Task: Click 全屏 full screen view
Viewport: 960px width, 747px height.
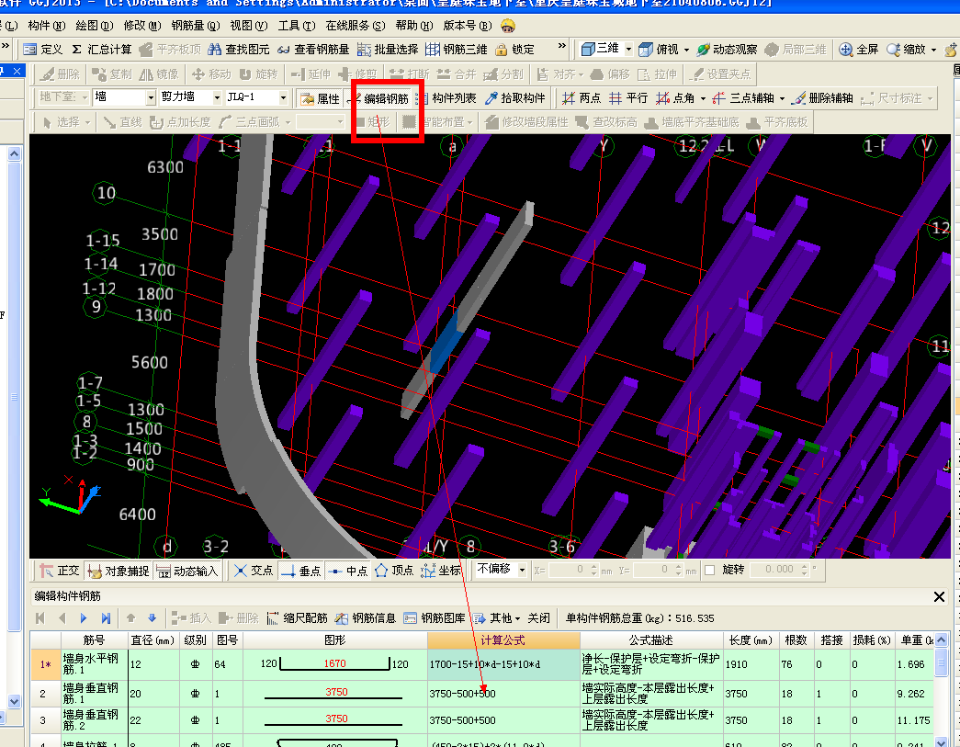Action: click(x=858, y=50)
